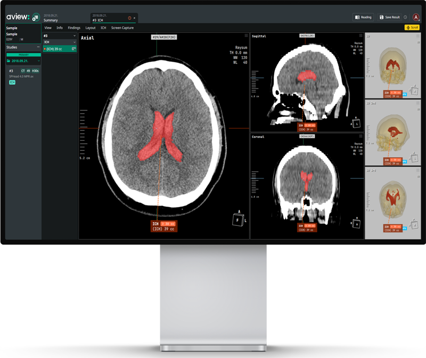Screen dimensions: 426x358
Task: Click the aview worklist icon beside the logo
Action: pos(36,18)
